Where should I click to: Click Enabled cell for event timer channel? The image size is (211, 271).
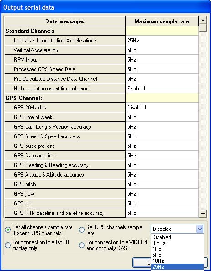pos(162,89)
